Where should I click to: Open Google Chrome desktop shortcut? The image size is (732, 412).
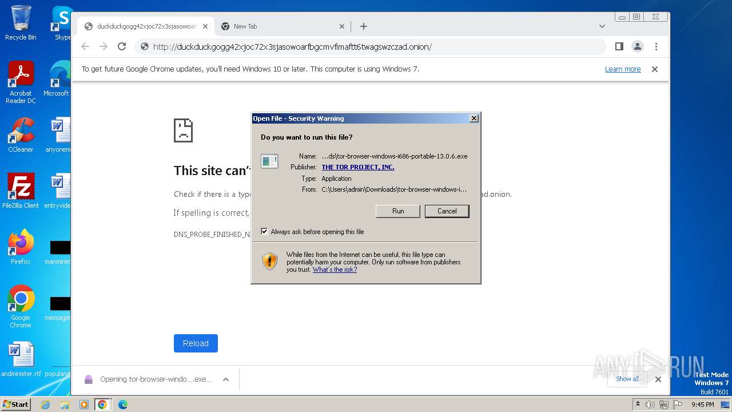[x=21, y=307]
